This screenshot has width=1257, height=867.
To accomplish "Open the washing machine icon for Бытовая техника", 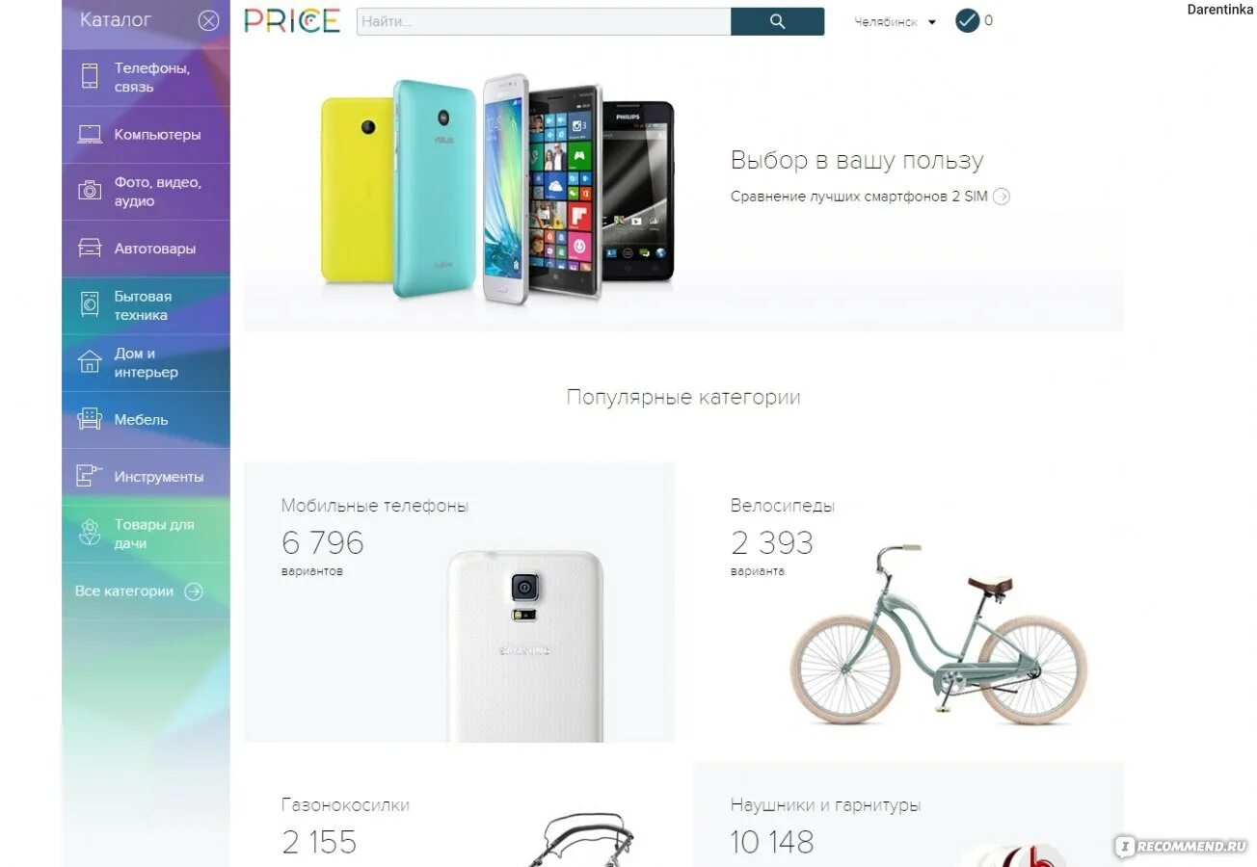I will pos(90,305).
